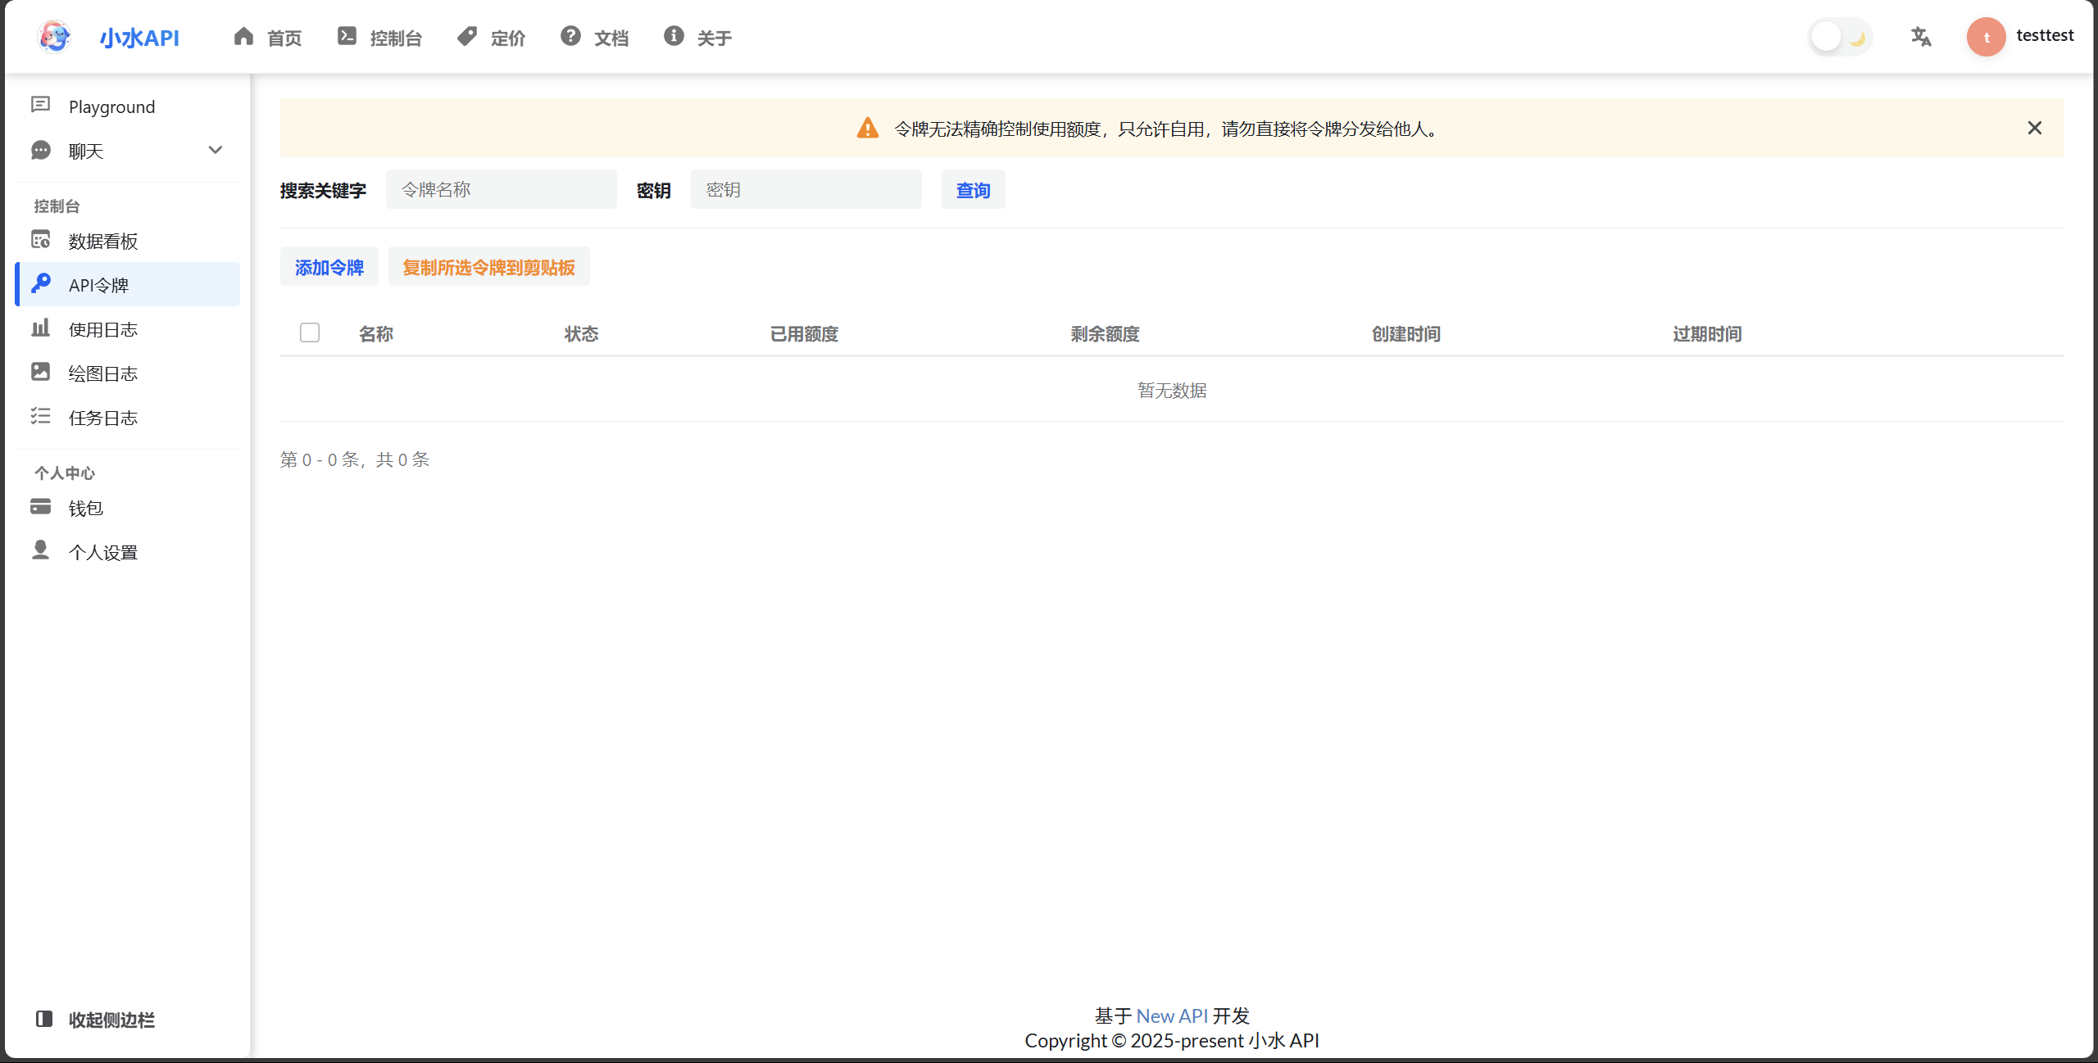Dismiss the orange warning banner

2034,128
